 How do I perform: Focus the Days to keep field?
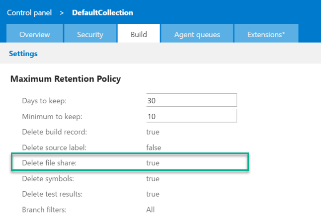click(x=191, y=100)
